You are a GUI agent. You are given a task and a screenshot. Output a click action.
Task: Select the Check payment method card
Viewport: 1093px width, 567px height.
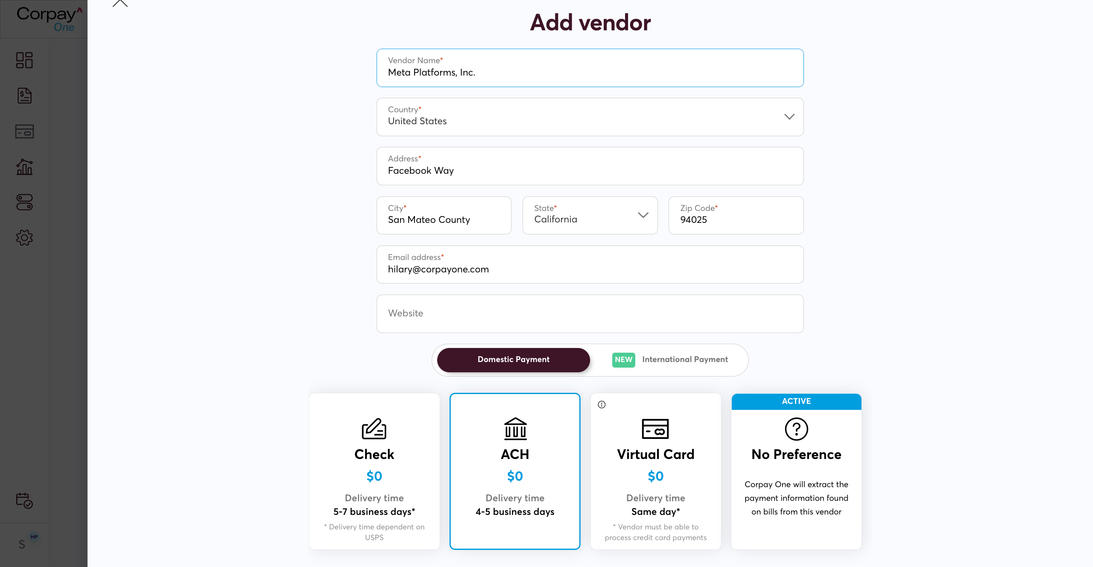pyautogui.click(x=374, y=471)
